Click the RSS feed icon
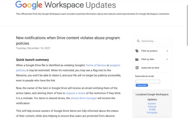The image size is (188, 118). coord(137,68)
